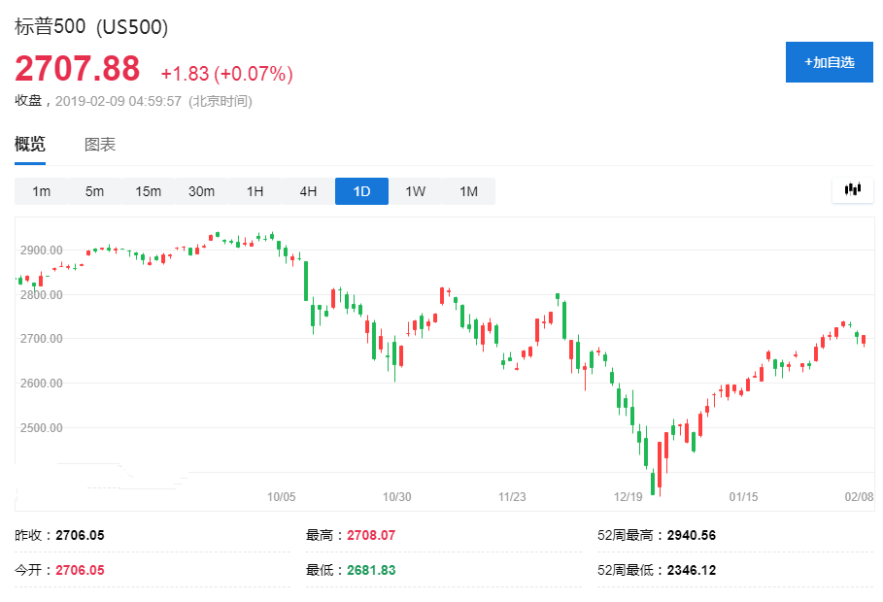
Task: Switch chart to 15m interval
Action: (148, 191)
